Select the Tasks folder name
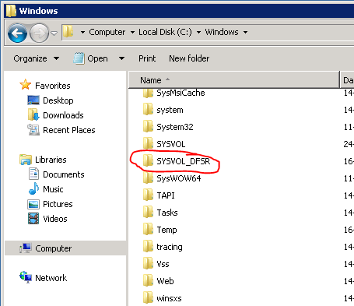Screen dimensions: 354x306 click(167, 213)
